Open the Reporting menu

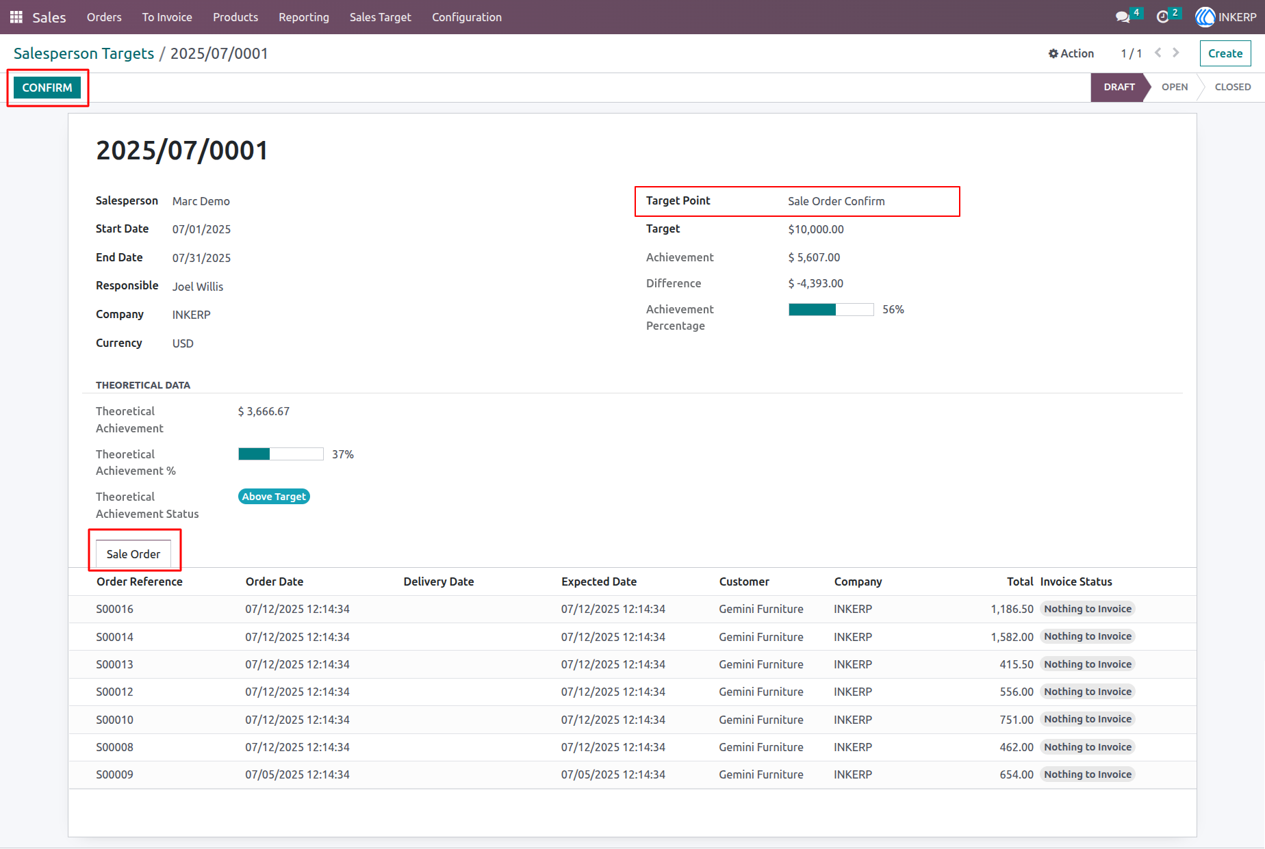point(304,17)
